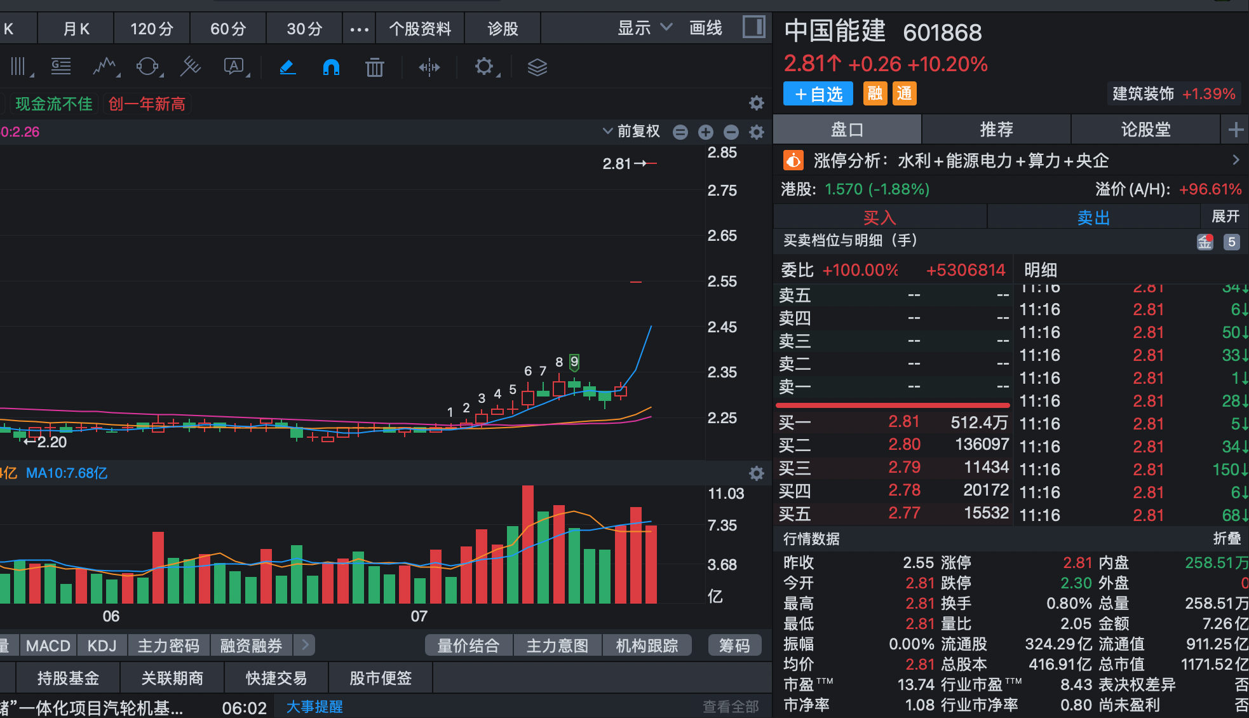Screen dimensions: 1249x718
Task: Toggle the blue highlighter pen tool
Action: 288,67
